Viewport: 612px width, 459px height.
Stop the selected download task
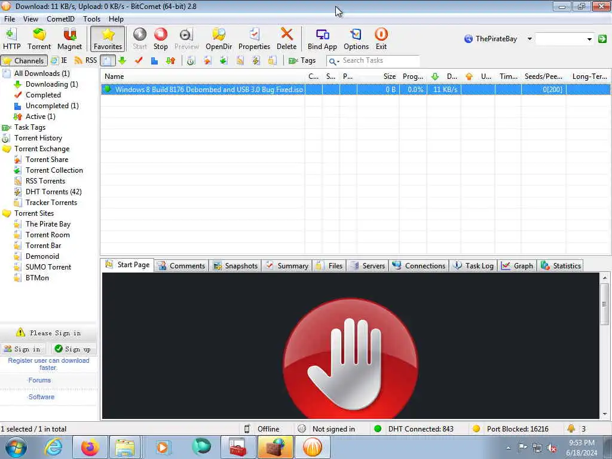tap(160, 39)
